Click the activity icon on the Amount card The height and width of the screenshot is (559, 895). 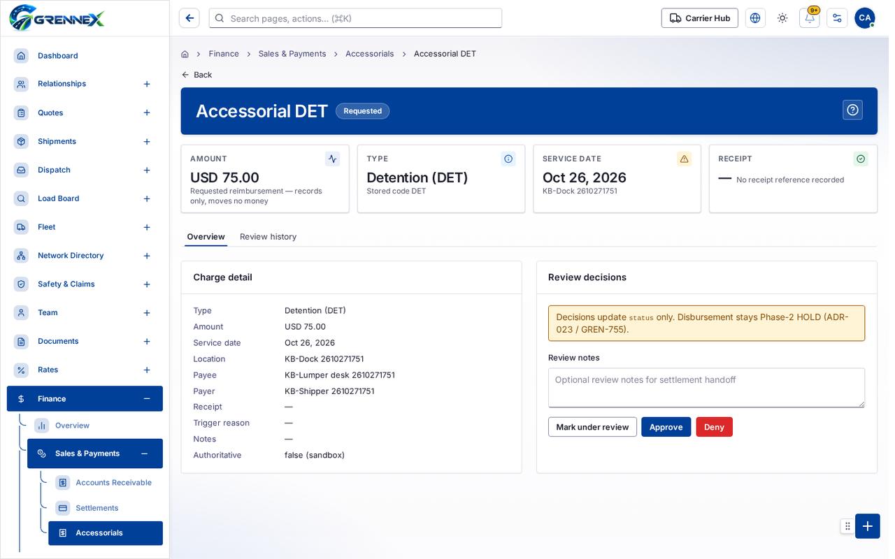[x=332, y=159]
